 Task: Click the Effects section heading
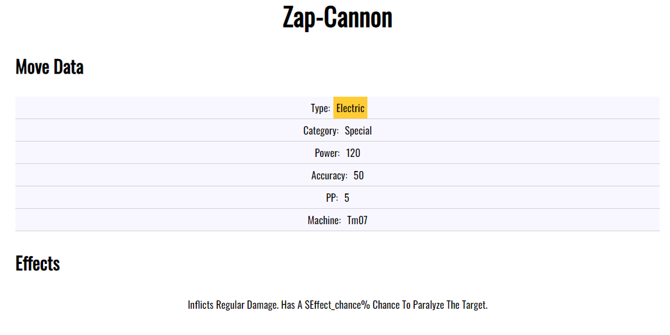[x=38, y=263]
